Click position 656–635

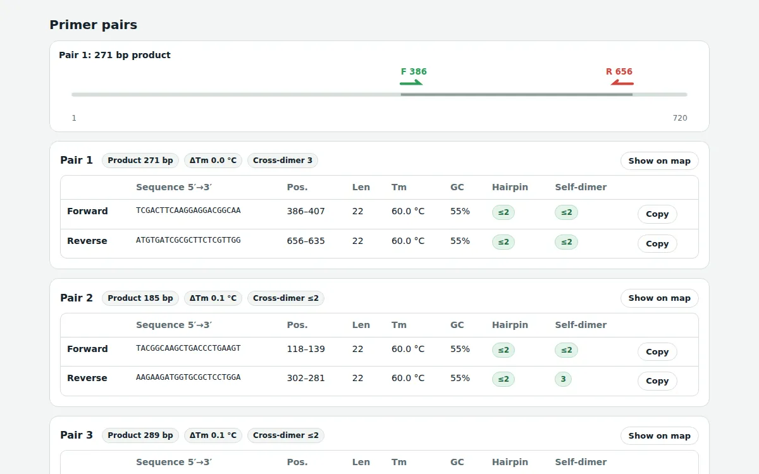(306, 241)
